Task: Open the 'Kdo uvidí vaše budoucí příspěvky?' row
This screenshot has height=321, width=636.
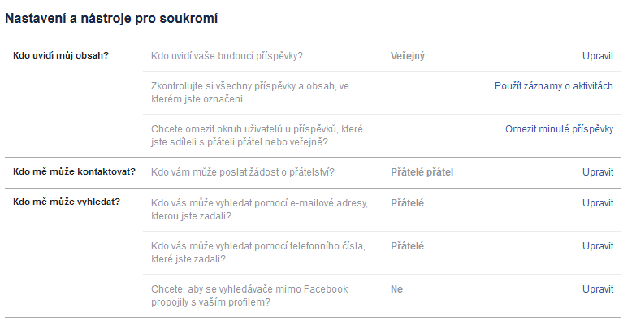Action: [382, 56]
